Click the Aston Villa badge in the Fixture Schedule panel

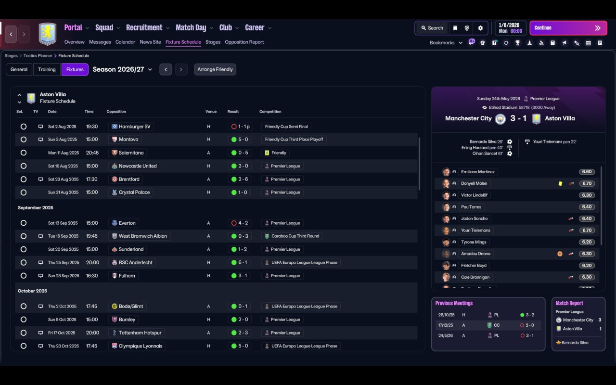(31, 98)
